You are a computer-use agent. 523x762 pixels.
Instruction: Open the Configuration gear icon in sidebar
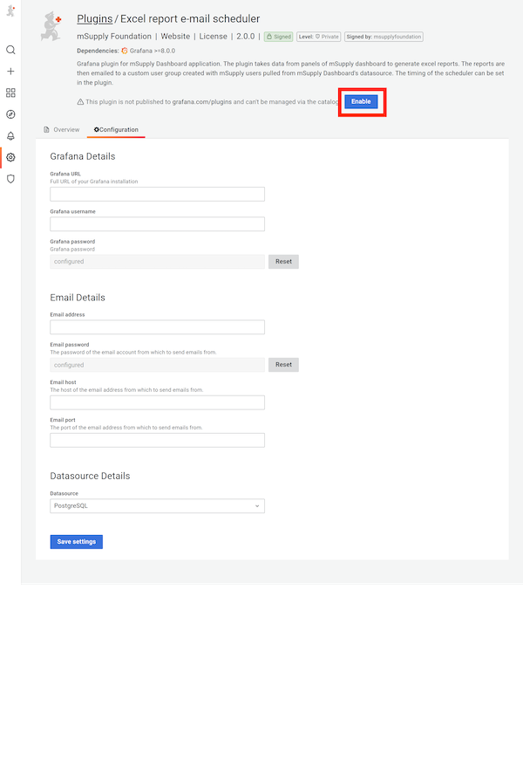pos(10,157)
